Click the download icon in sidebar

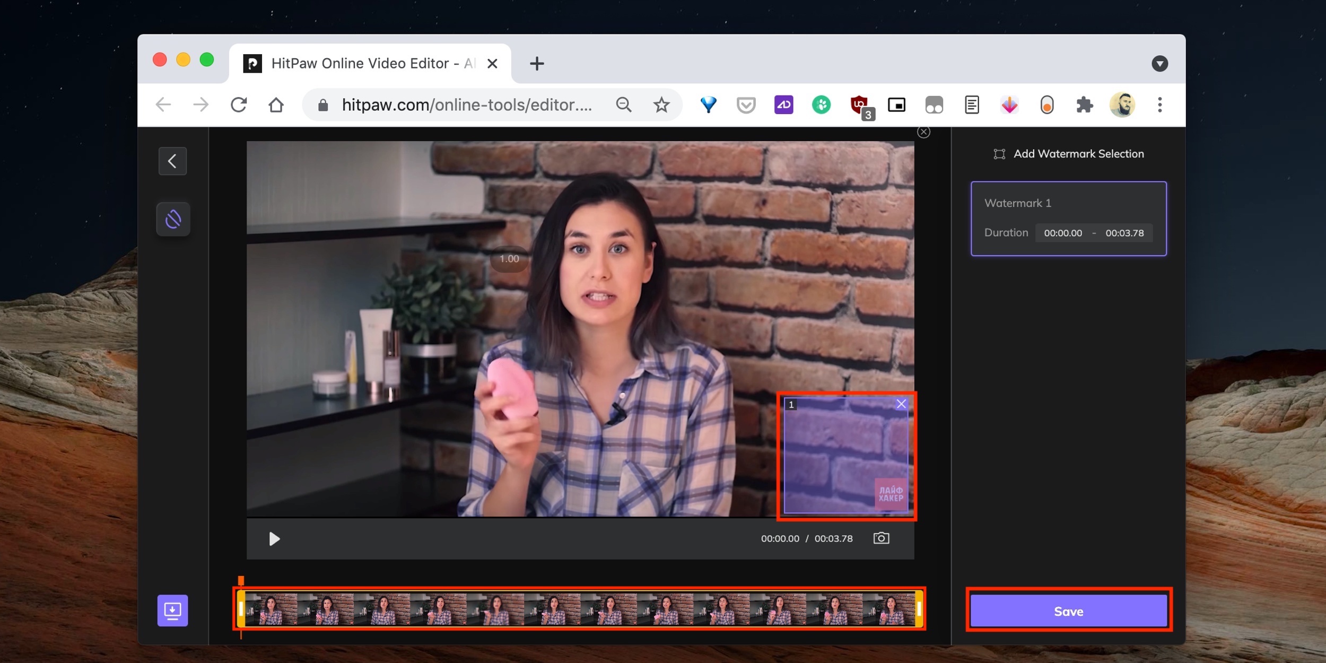tap(172, 610)
